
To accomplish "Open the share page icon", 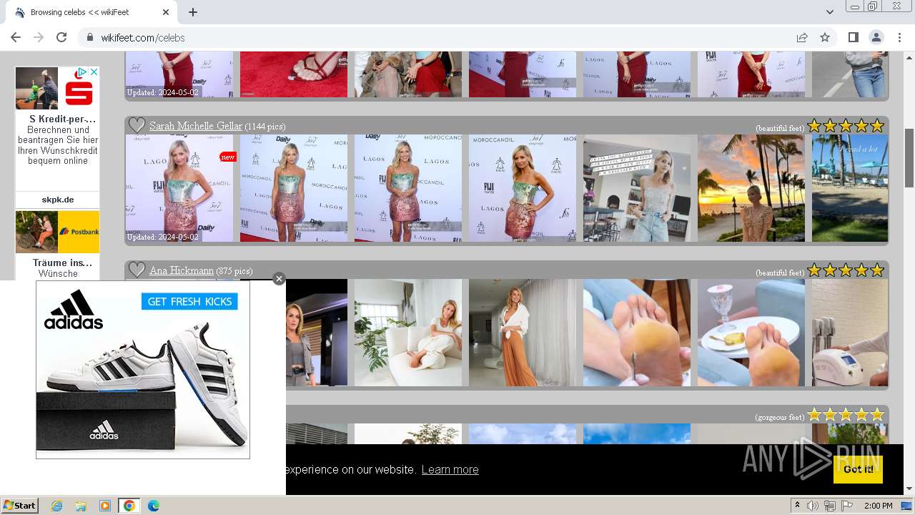I will pos(802,37).
